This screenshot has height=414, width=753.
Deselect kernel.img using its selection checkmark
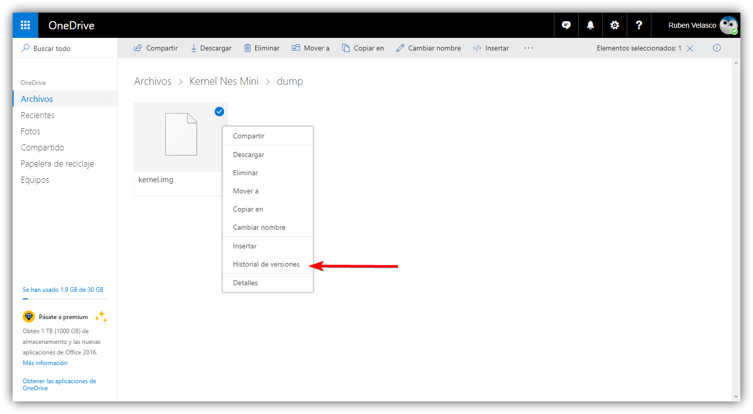click(219, 111)
